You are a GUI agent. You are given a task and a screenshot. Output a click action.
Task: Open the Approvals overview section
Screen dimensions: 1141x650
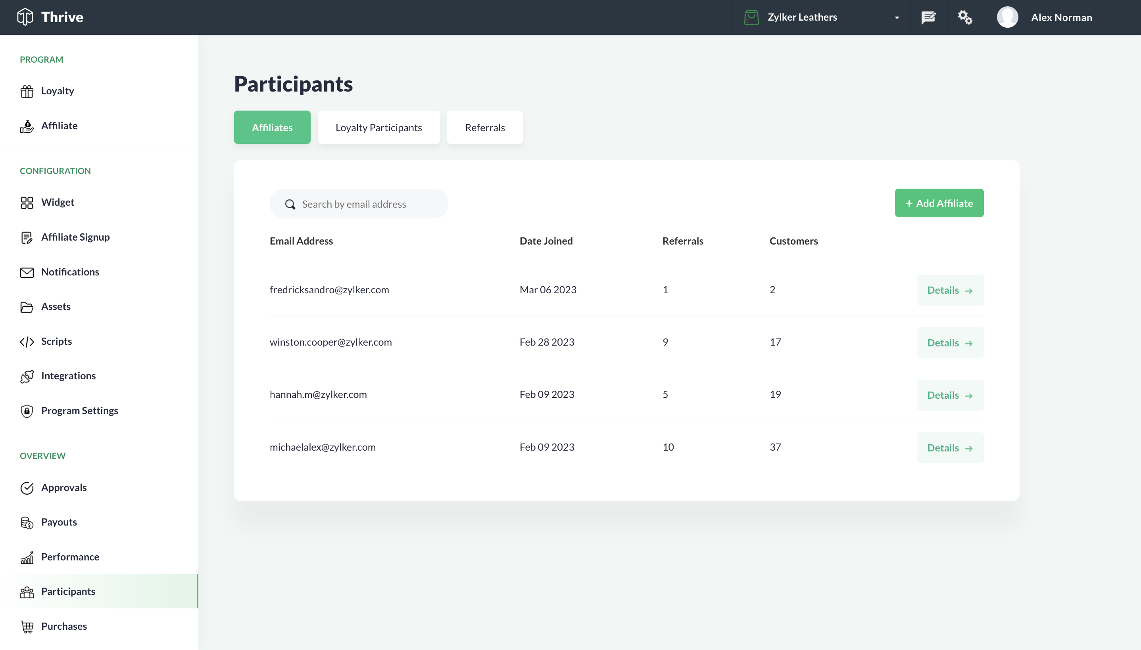click(64, 486)
